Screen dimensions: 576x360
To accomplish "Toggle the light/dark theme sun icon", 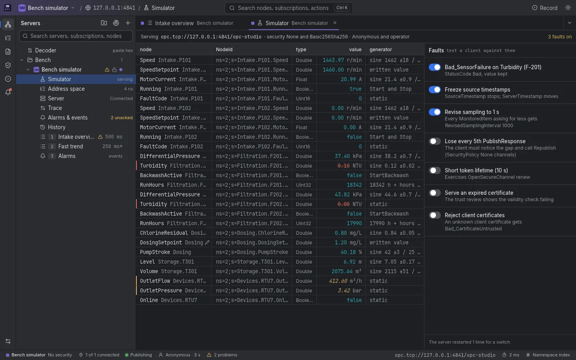I will (x=568, y=8).
